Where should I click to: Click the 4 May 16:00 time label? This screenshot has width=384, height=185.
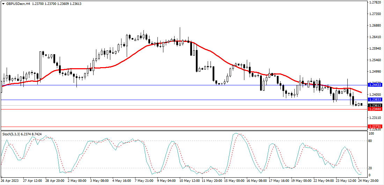click(x=122, y=180)
